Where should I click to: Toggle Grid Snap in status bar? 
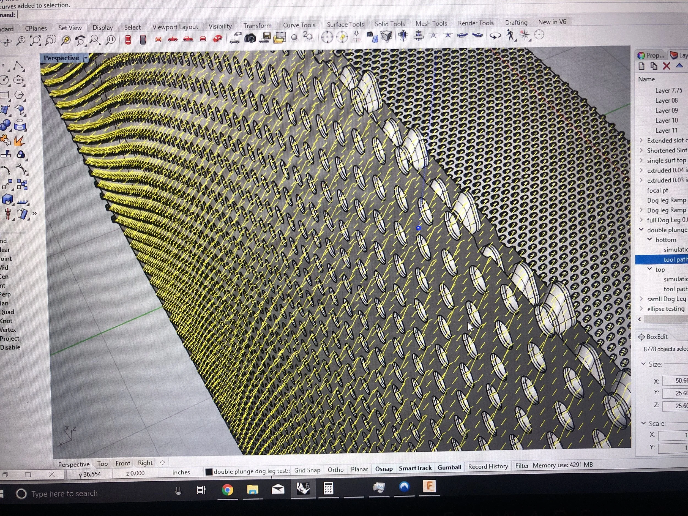307,470
